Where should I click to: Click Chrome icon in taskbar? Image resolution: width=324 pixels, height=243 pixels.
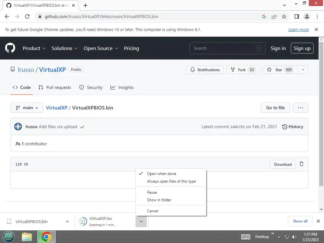[x=47, y=237]
